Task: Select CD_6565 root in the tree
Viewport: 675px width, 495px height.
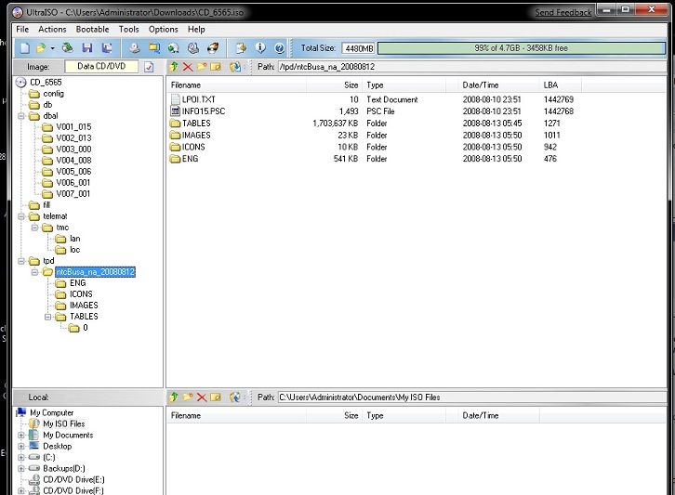Action: pyautogui.click(x=46, y=82)
